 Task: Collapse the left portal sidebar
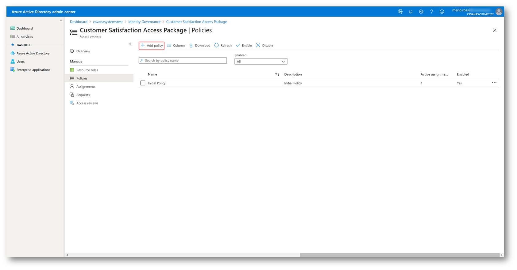coord(61,21)
